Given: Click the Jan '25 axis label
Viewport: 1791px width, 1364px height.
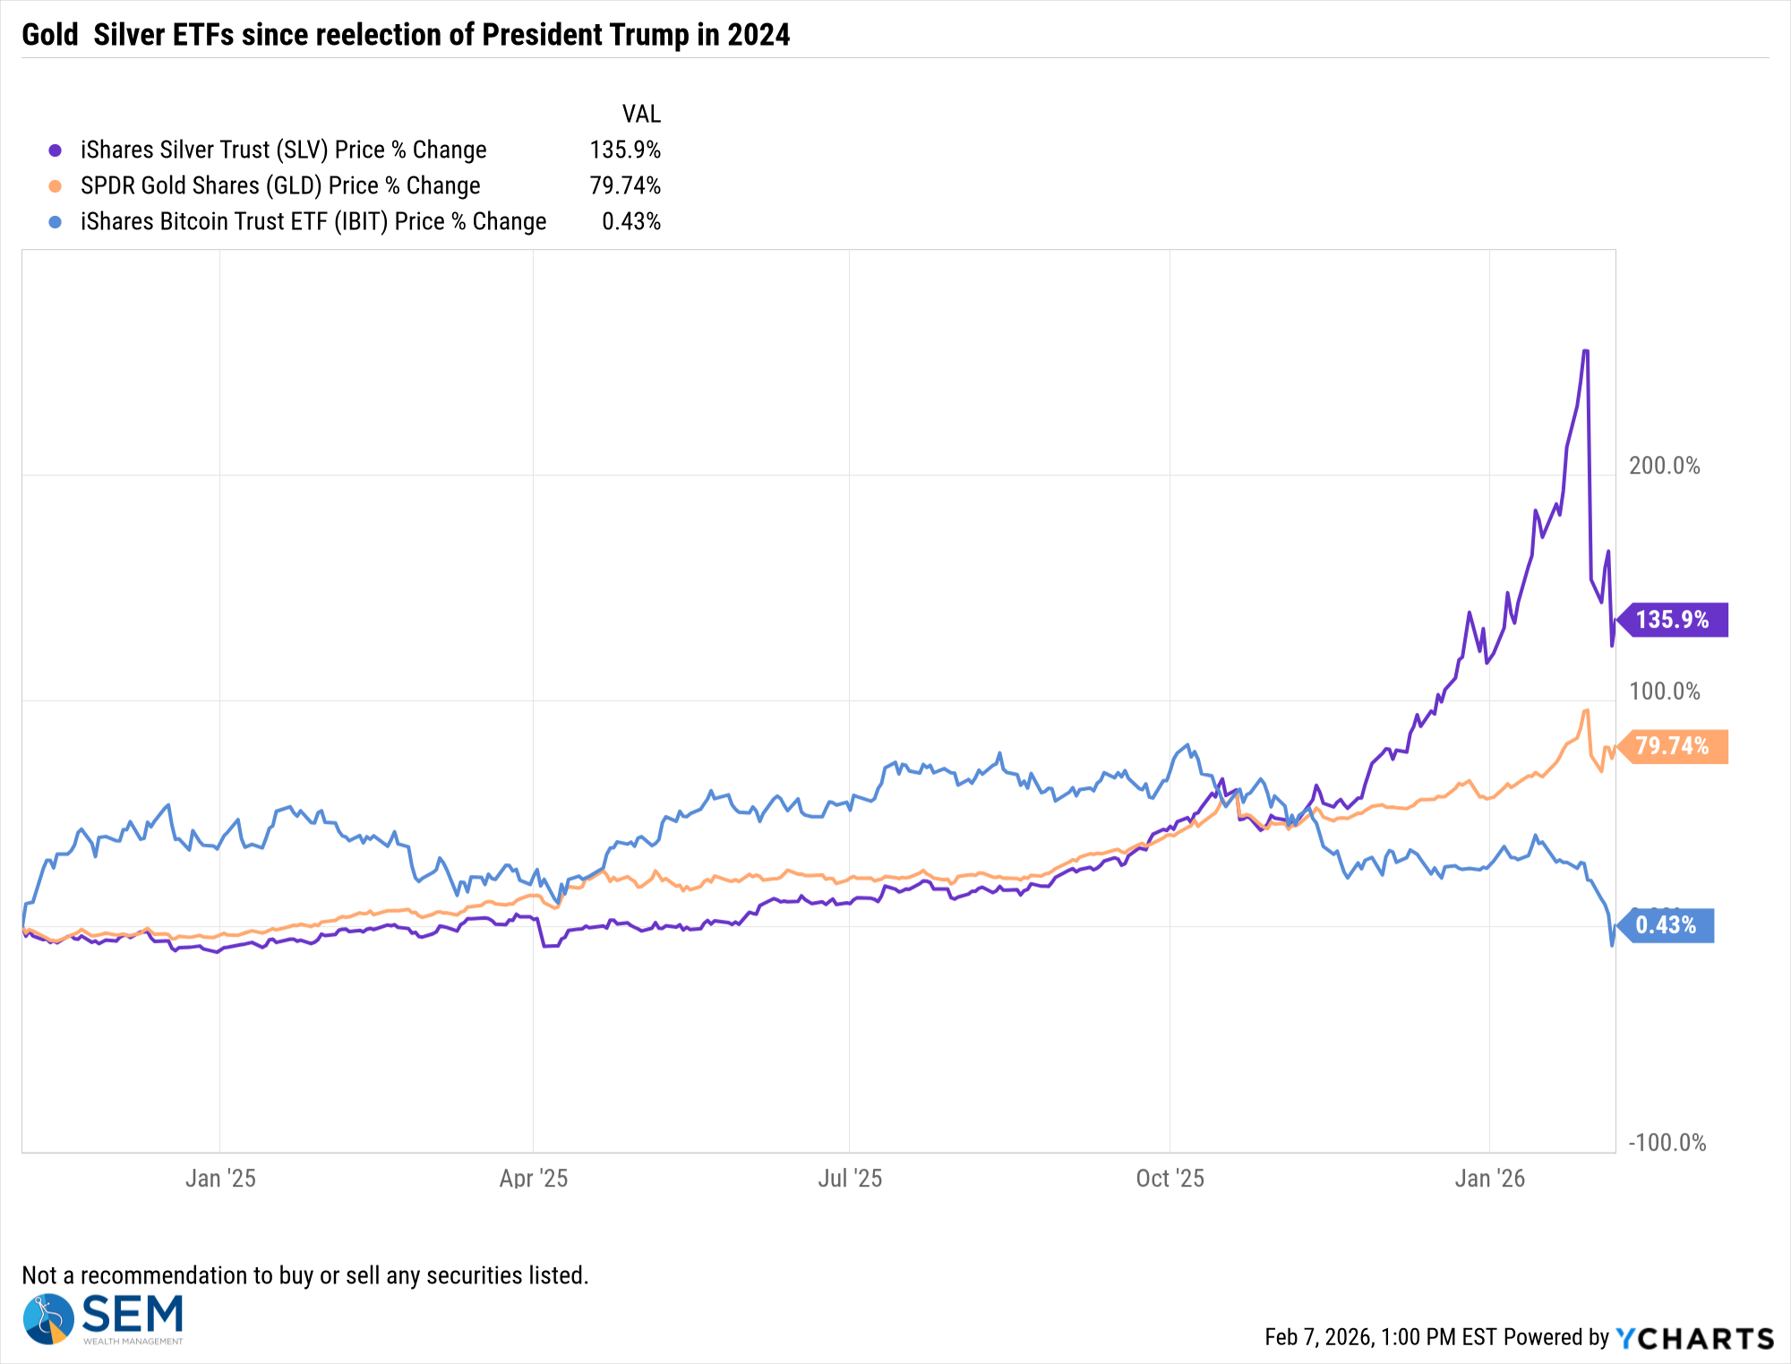Looking at the screenshot, I should (220, 1179).
